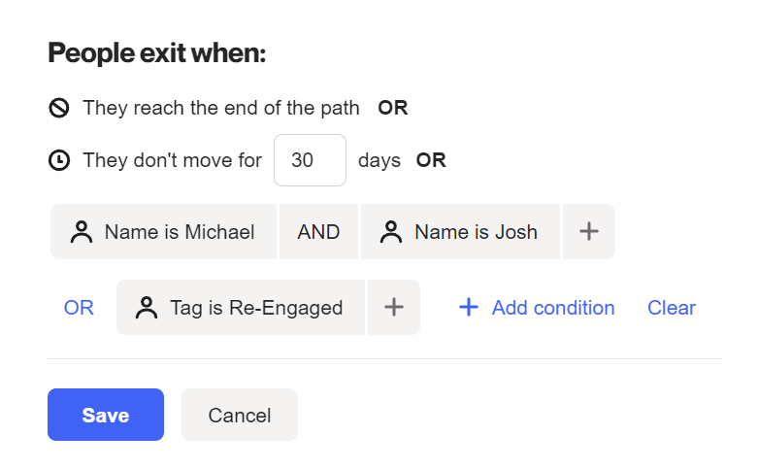This screenshot has width=758, height=469.
Task: Click the 'They reach the end of the path' text
Action: pos(221,108)
